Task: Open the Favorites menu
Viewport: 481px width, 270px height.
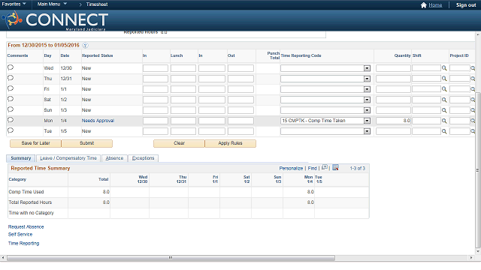Action: coord(14,4)
